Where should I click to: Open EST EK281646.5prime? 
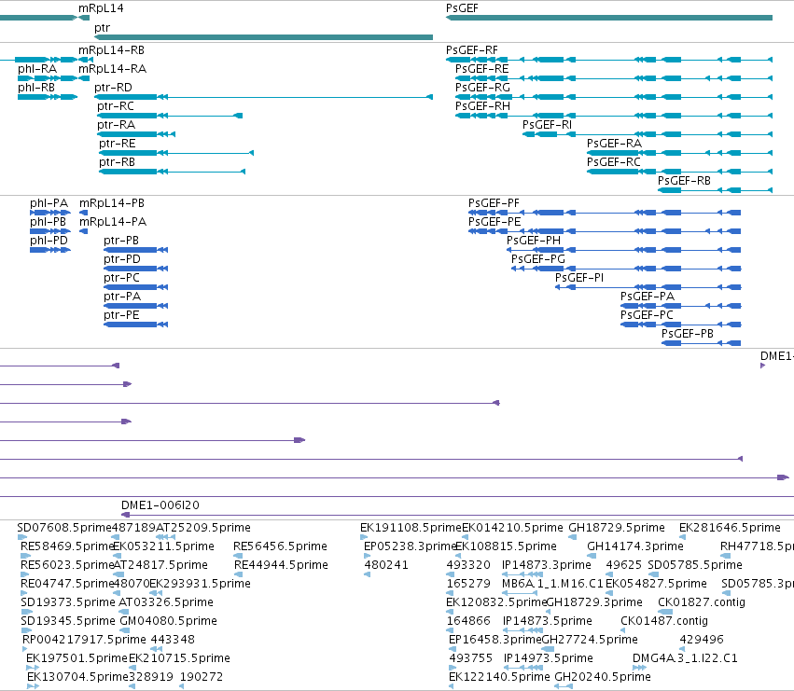pos(730,528)
